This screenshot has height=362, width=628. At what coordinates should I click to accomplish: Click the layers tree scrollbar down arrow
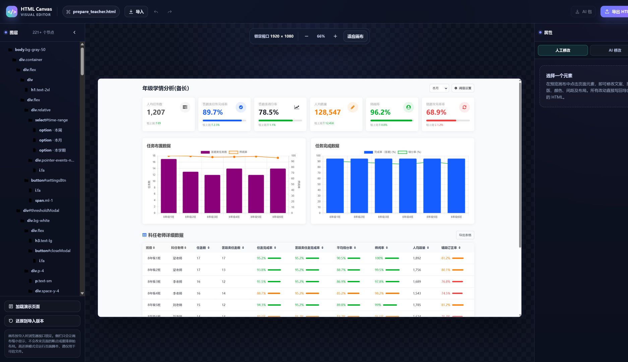tap(82, 293)
